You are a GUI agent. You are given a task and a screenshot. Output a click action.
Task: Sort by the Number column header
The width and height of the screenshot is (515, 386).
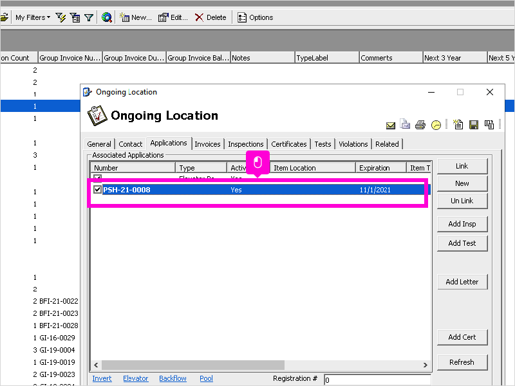pyautogui.click(x=133, y=168)
